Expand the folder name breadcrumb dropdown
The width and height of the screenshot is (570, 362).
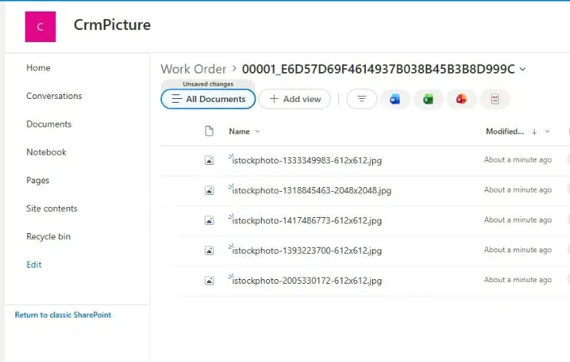522,69
